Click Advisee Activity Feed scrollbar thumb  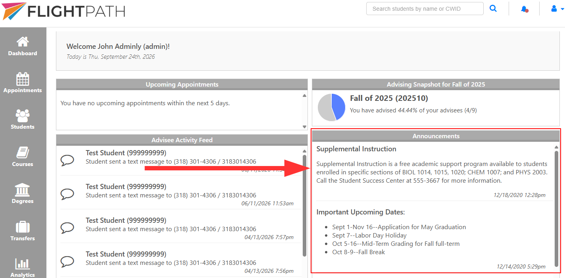(x=304, y=205)
